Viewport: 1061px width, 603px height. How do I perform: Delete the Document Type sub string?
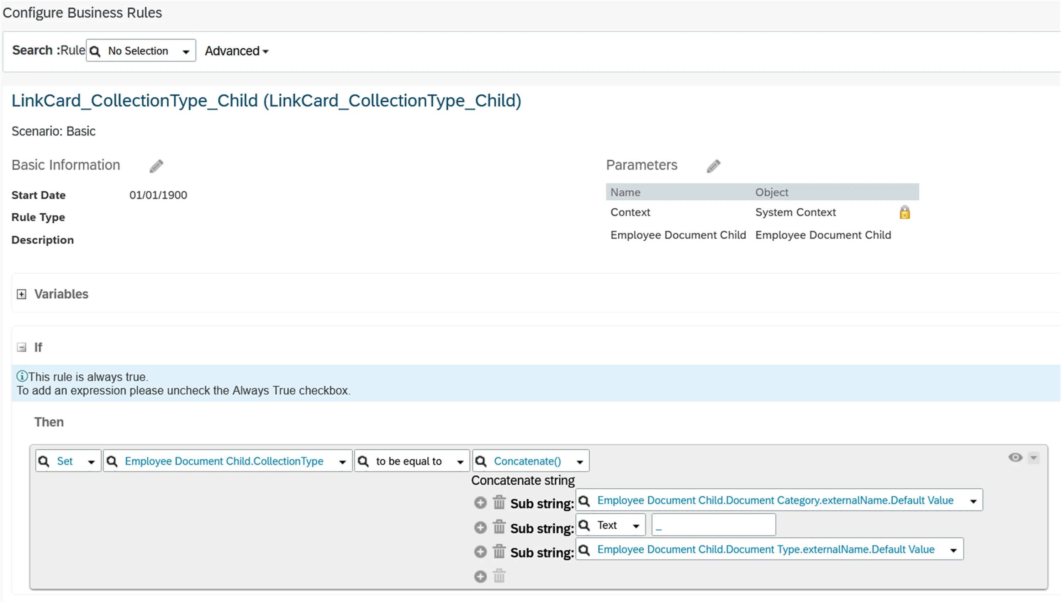coord(499,551)
